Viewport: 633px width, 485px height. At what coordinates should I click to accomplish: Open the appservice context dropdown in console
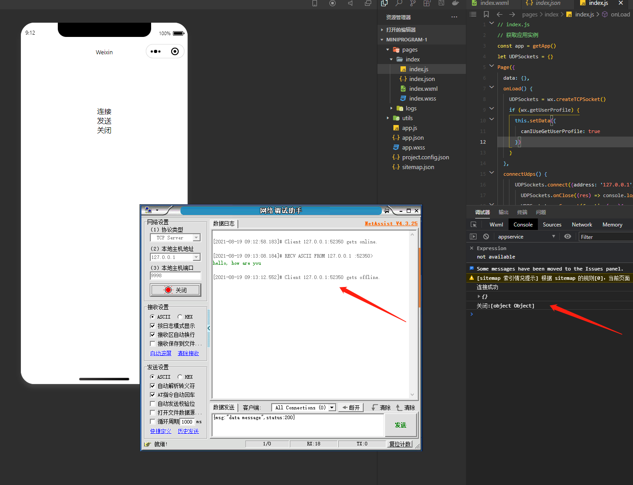coord(527,237)
